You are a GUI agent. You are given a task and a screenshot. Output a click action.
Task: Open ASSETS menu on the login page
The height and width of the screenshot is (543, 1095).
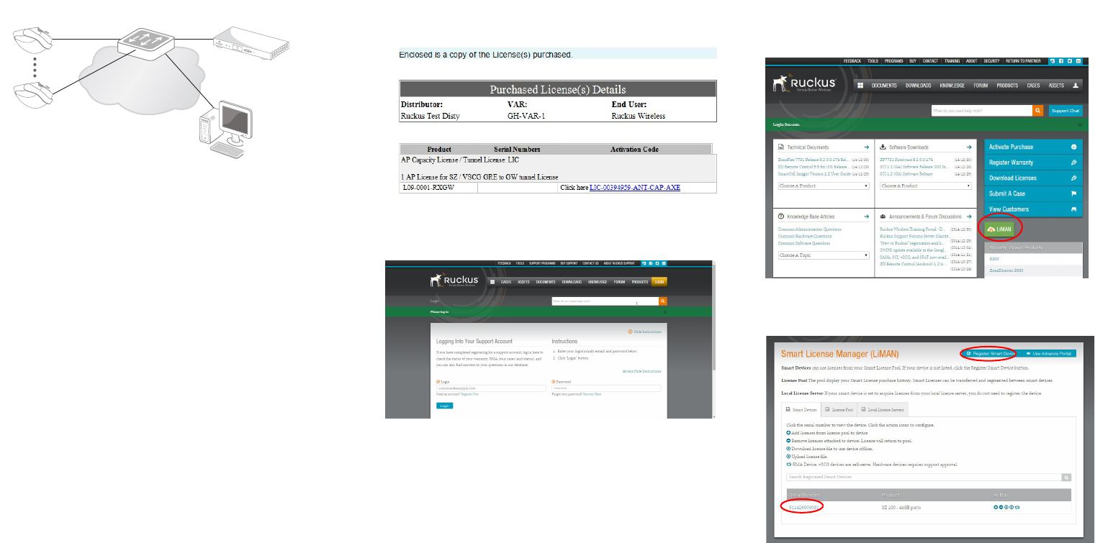pyautogui.click(x=525, y=282)
